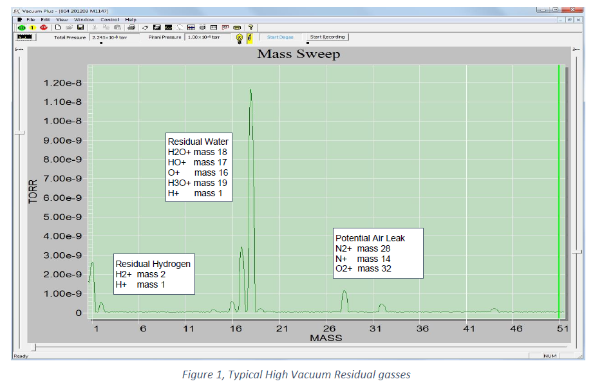Click the olive gauge icon left of help

(237, 28)
